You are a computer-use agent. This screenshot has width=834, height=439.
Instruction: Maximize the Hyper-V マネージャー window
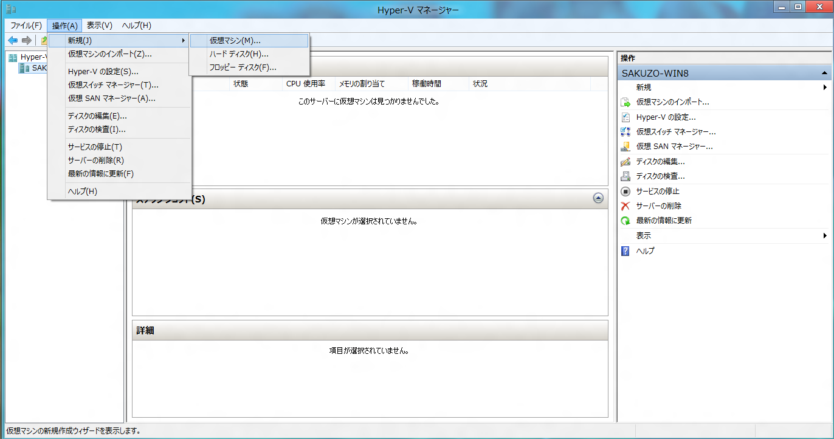pyautogui.click(x=798, y=7)
